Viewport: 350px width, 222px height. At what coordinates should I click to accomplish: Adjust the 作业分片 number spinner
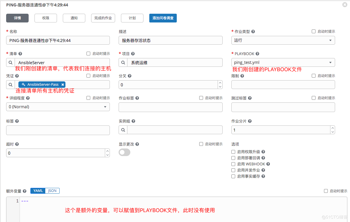pos(332,130)
